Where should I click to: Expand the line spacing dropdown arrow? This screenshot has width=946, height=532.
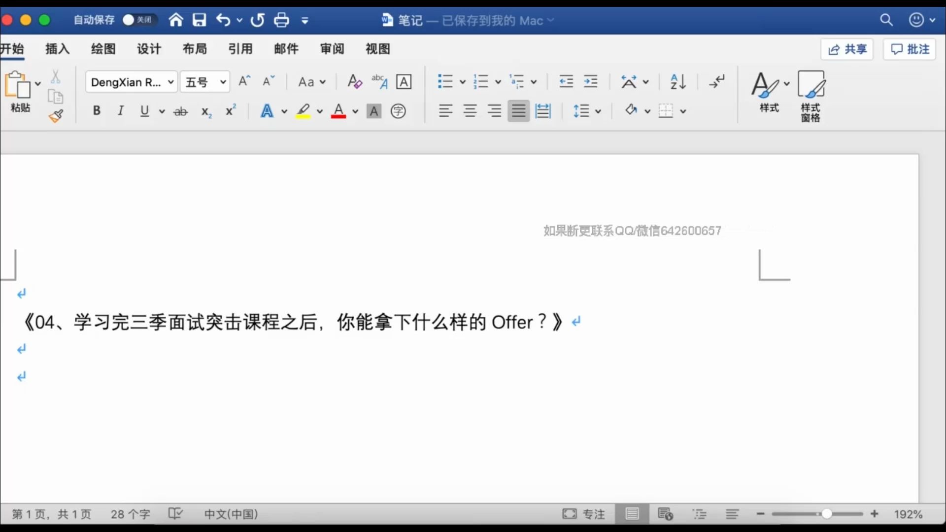coord(598,111)
